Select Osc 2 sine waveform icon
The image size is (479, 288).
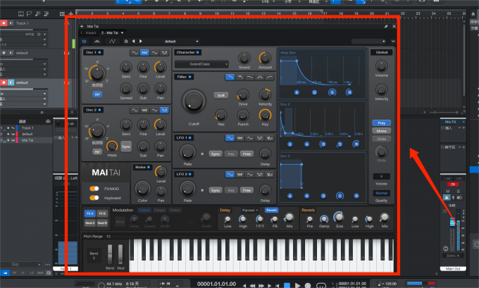tap(135, 110)
